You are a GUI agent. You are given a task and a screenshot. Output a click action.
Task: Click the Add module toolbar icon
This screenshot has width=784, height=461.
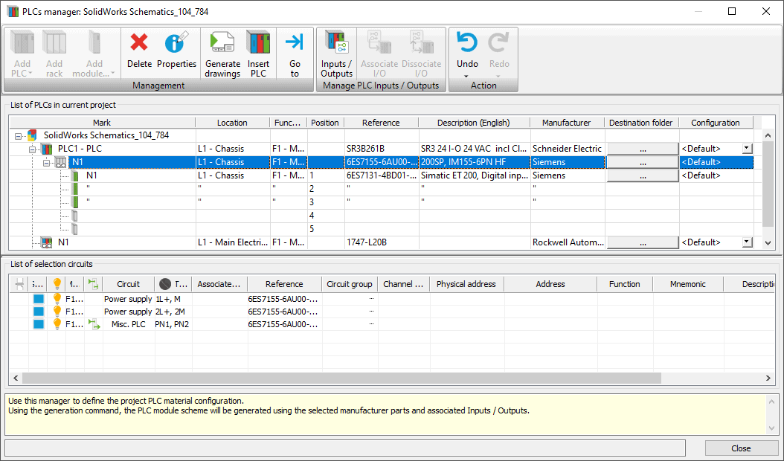pyautogui.click(x=94, y=42)
